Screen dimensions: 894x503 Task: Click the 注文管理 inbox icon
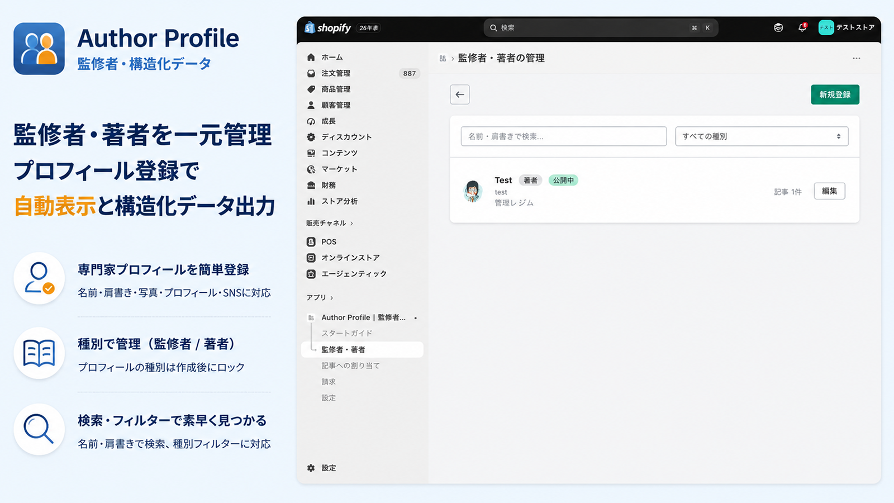(x=311, y=73)
